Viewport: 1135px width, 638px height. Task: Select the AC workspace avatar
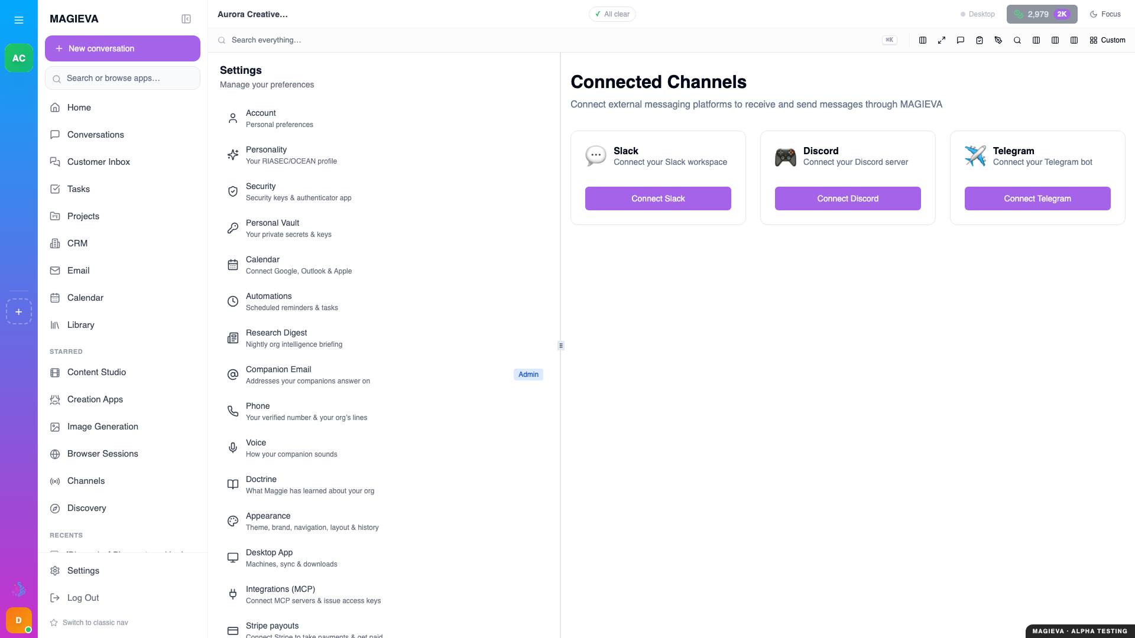tap(19, 58)
